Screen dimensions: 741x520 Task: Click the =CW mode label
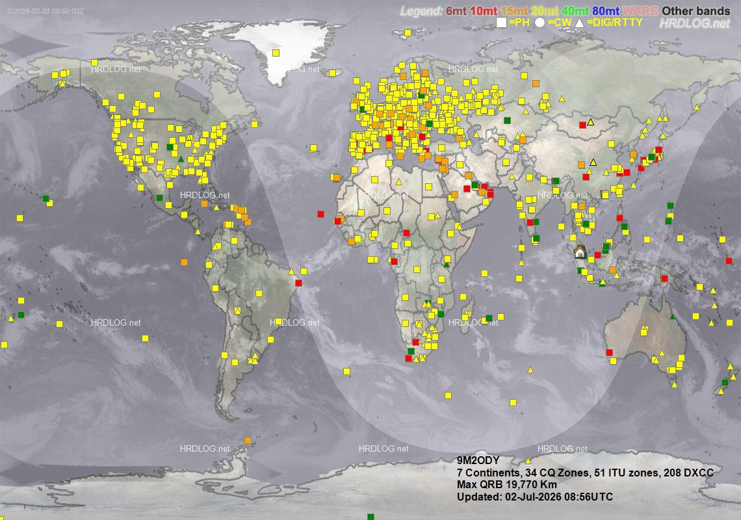(560, 23)
